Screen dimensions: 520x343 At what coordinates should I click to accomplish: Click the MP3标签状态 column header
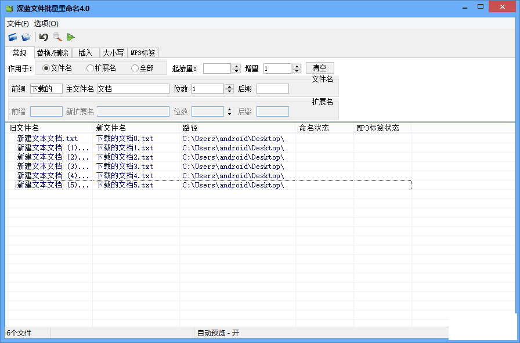382,128
